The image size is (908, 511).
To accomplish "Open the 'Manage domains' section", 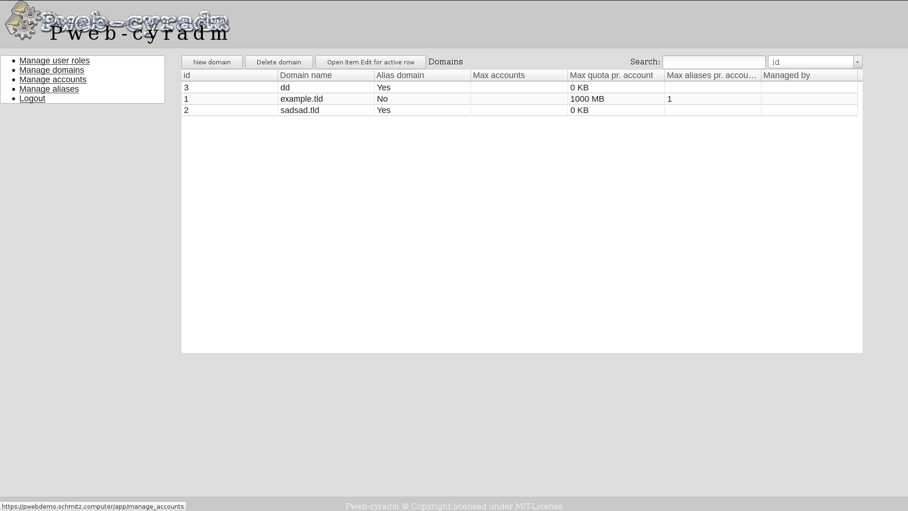I will pyautogui.click(x=52, y=70).
